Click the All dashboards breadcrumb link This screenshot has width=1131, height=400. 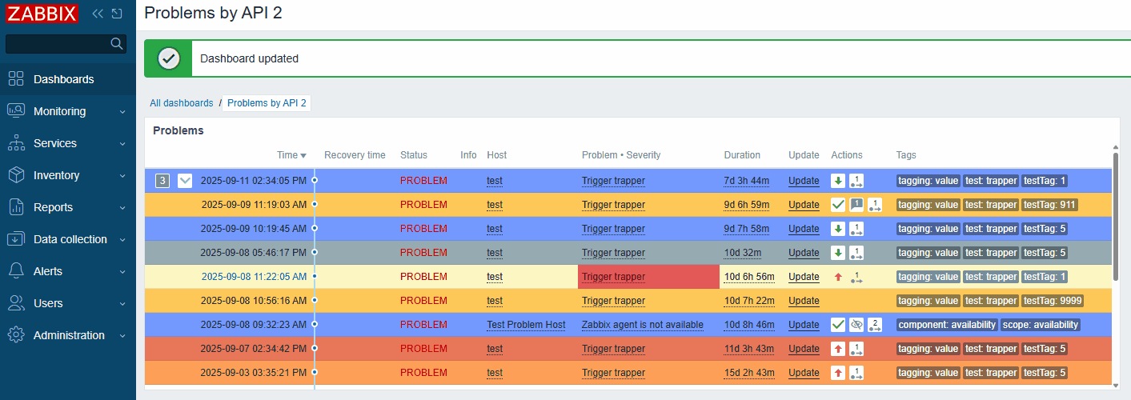(182, 103)
